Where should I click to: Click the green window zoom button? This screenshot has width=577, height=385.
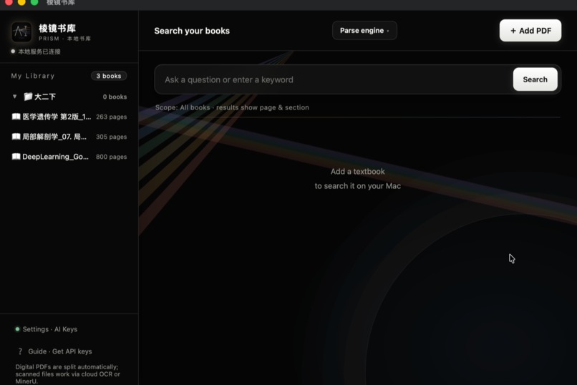tap(34, 2)
